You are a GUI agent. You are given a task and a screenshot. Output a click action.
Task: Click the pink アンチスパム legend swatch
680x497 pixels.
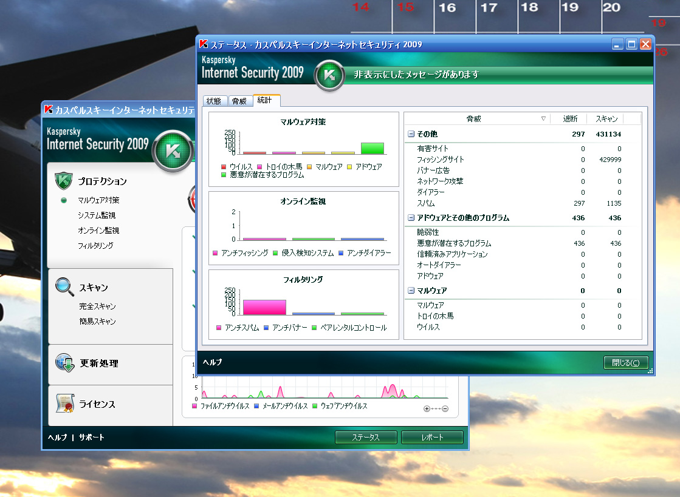(x=219, y=328)
